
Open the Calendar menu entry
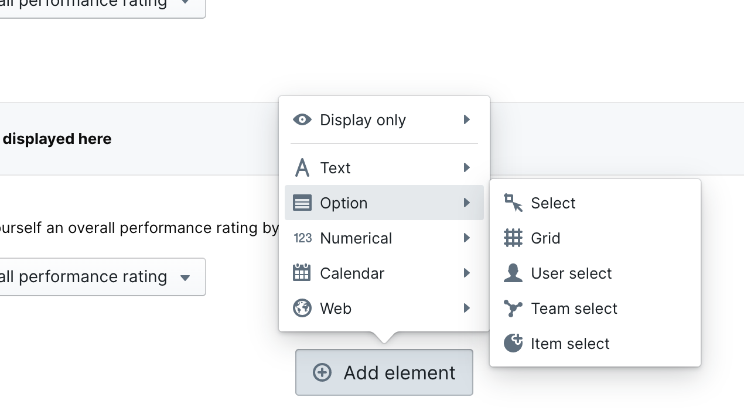[x=352, y=273]
